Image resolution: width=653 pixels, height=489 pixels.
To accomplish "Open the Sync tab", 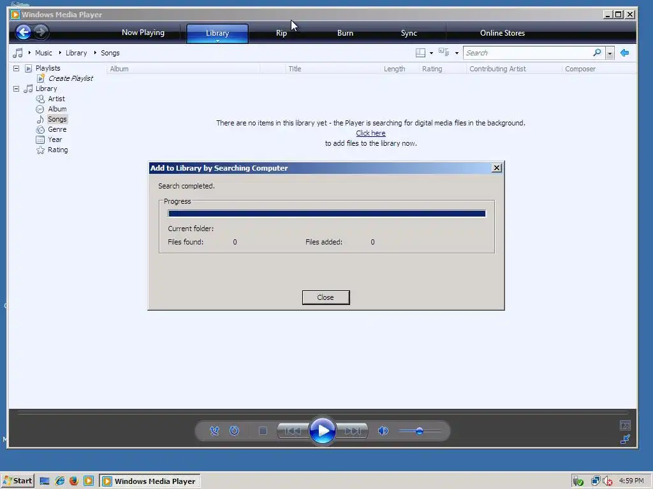I will pyautogui.click(x=409, y=33).
